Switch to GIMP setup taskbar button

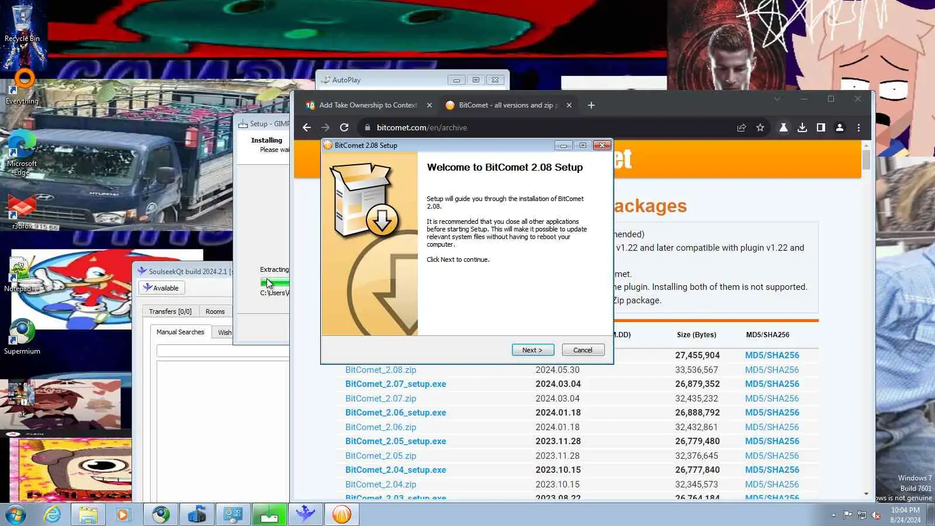click(x=269, y=515)
